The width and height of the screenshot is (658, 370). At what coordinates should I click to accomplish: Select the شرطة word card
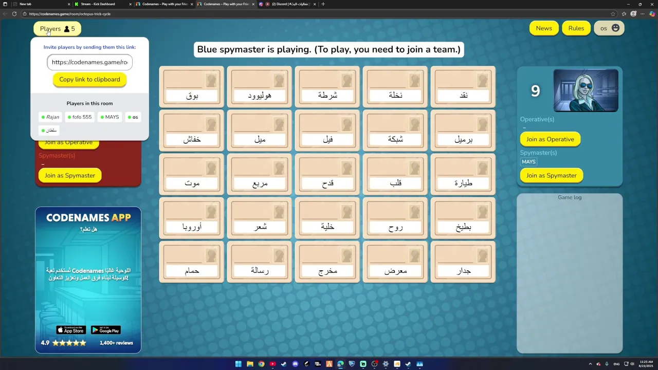pyautogui.click(x=327, y=87)
